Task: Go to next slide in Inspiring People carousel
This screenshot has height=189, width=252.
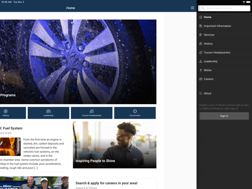Action: (x=152, y=145)
